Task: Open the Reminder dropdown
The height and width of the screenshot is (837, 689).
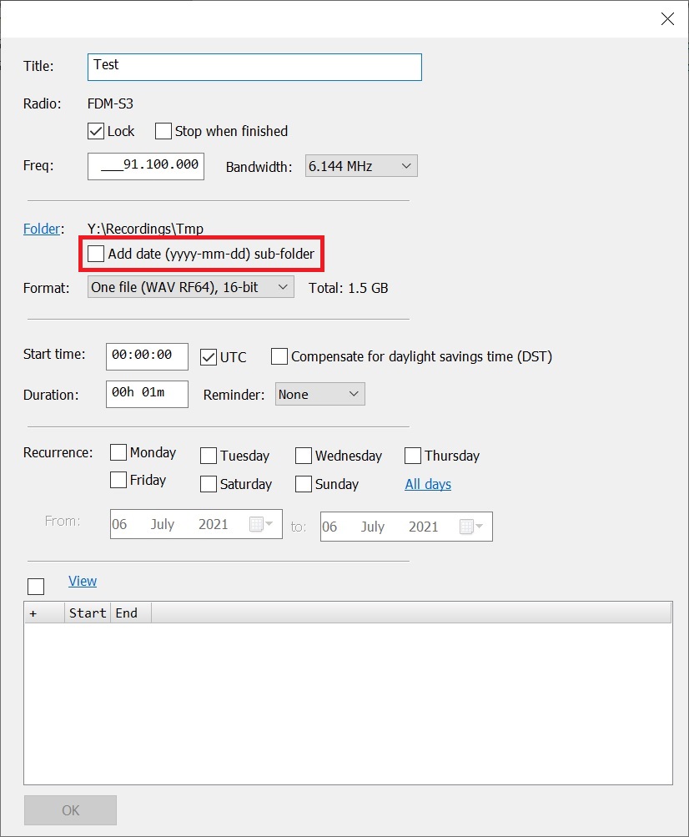Action: pyautogui.click(x=320, y=395)
